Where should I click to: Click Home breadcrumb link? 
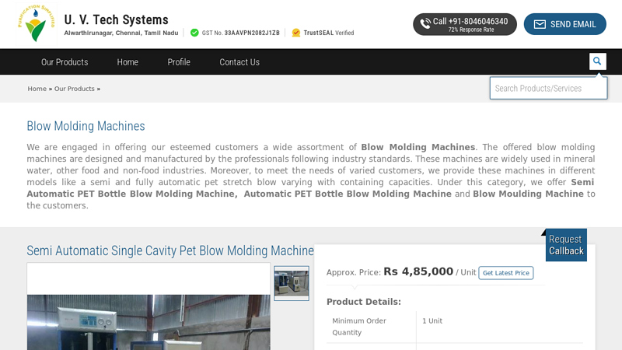coord(37,89)
